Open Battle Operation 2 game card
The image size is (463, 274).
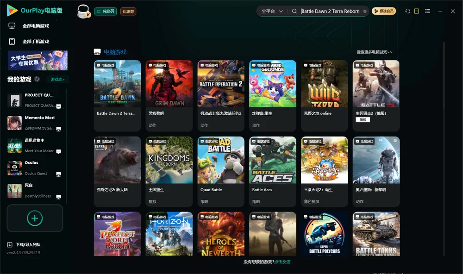[221, 95]
